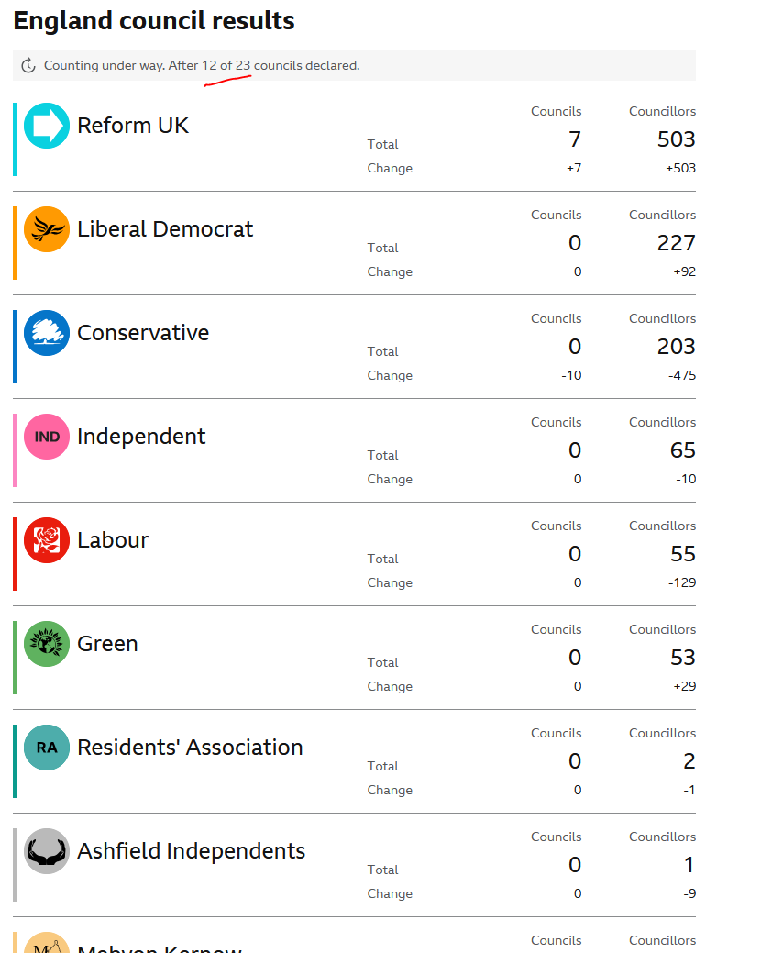Click the clock icon beside counting status
The height and width of the screenshot is (953, 761).
point(28,66)
